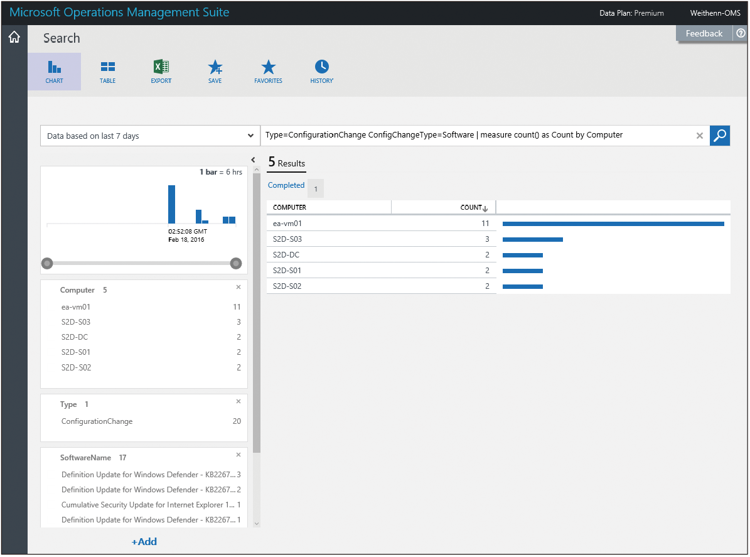The height and width of the screenshot is (557, 750).
Task: Click the +Add filter link
Action: 144,542
